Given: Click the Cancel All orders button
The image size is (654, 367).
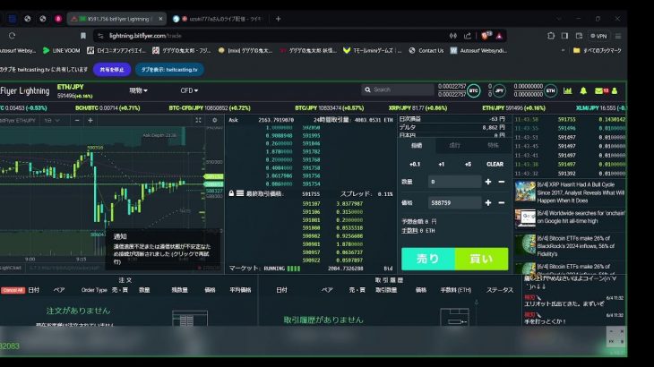Looking at the screenshot, I should pyautogui.click(x=13, y=290).
